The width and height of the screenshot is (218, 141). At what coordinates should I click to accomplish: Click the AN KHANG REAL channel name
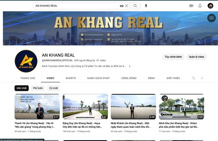58,55
